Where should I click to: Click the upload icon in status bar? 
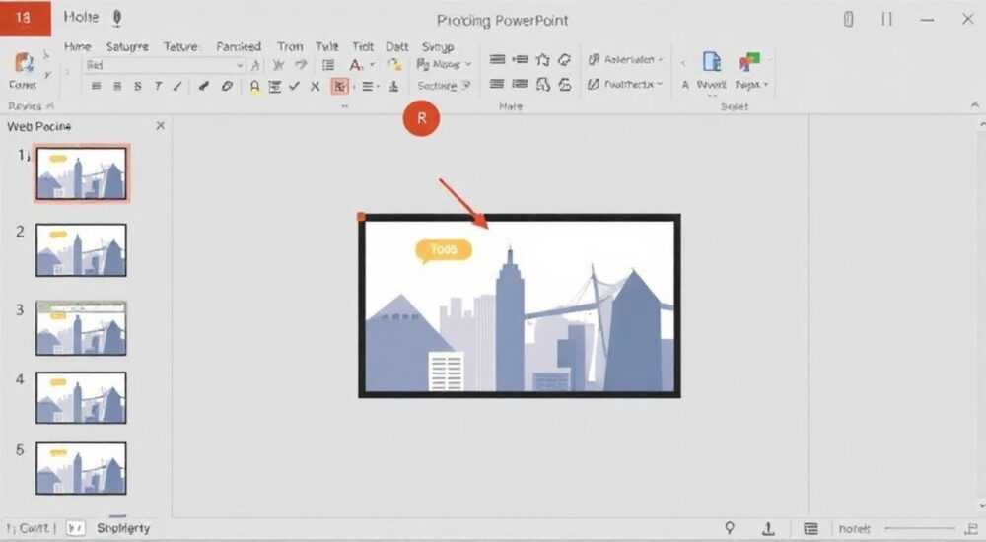768,529
